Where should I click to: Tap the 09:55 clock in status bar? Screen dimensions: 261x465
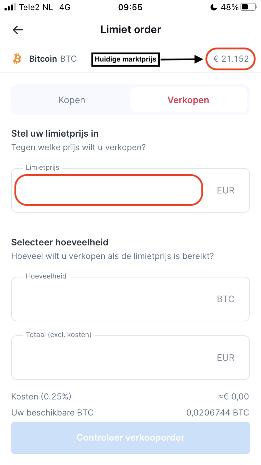[130, 7]
